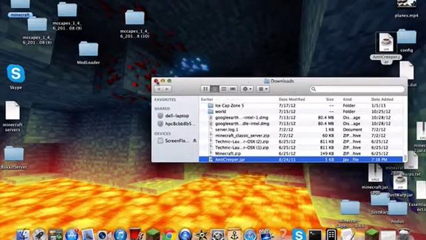
Task: Open Launchpad rocket icon in Dock
Action: [39, 235]
